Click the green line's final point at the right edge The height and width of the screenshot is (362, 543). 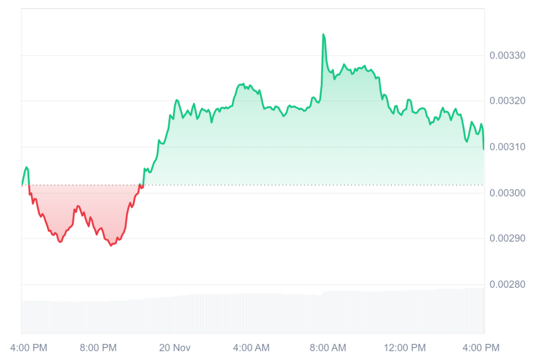point(483,148)
